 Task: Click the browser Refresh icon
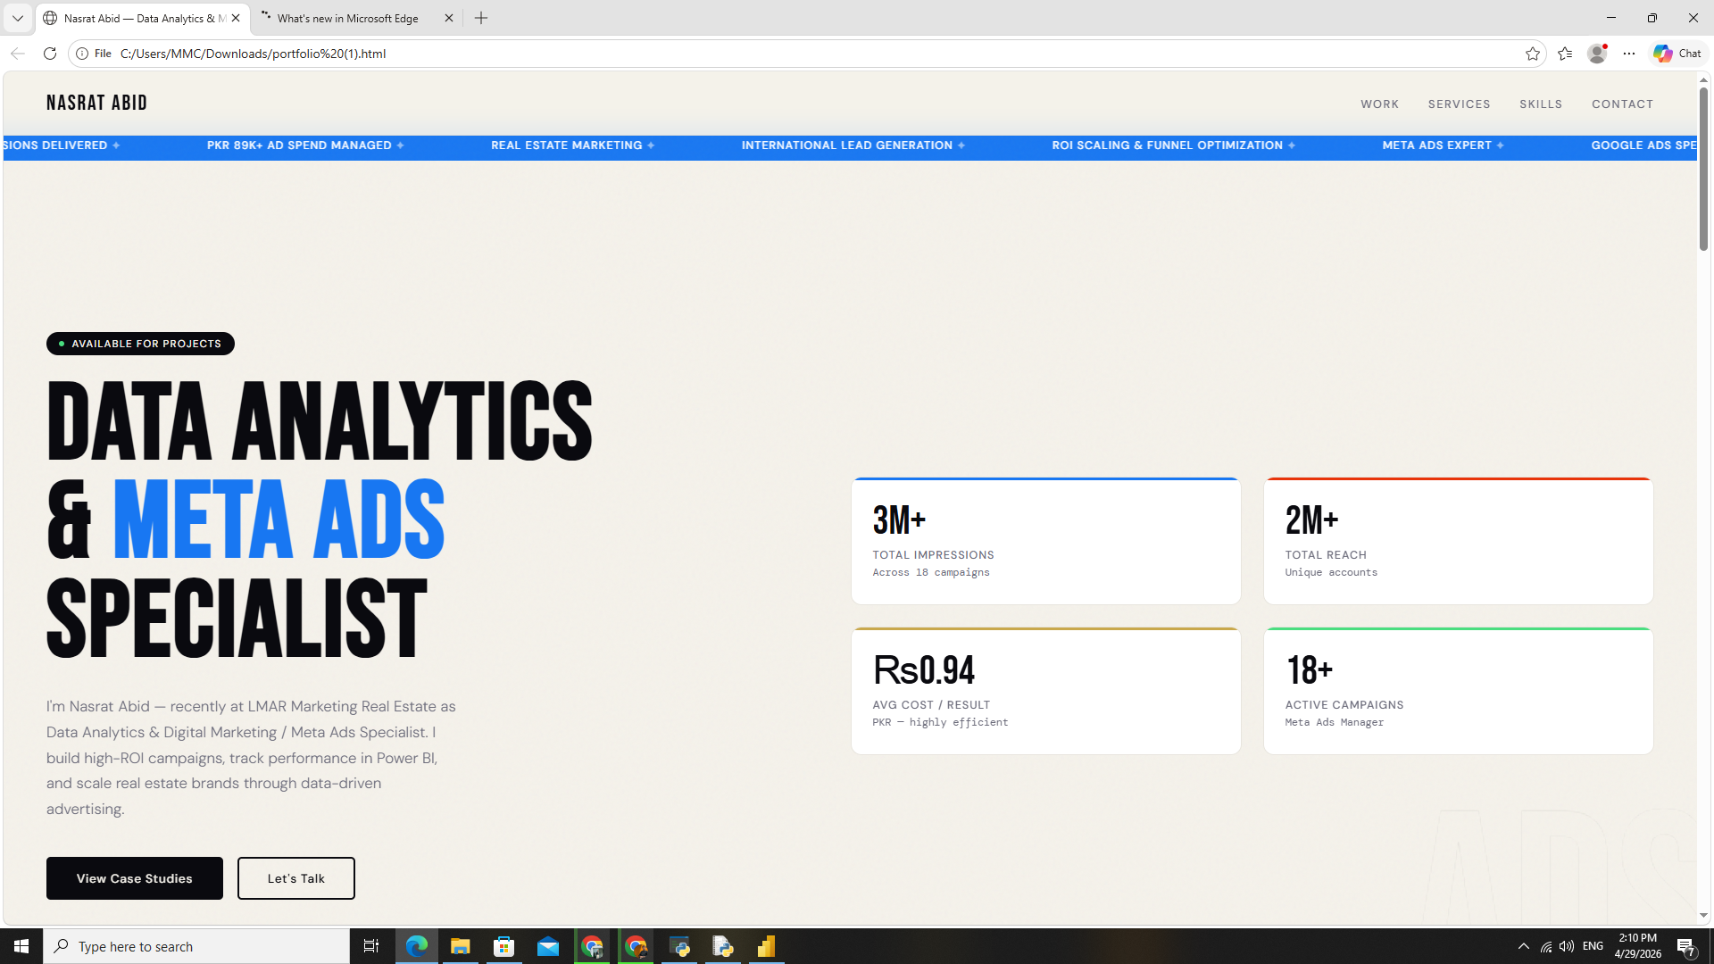coord(50,54)
